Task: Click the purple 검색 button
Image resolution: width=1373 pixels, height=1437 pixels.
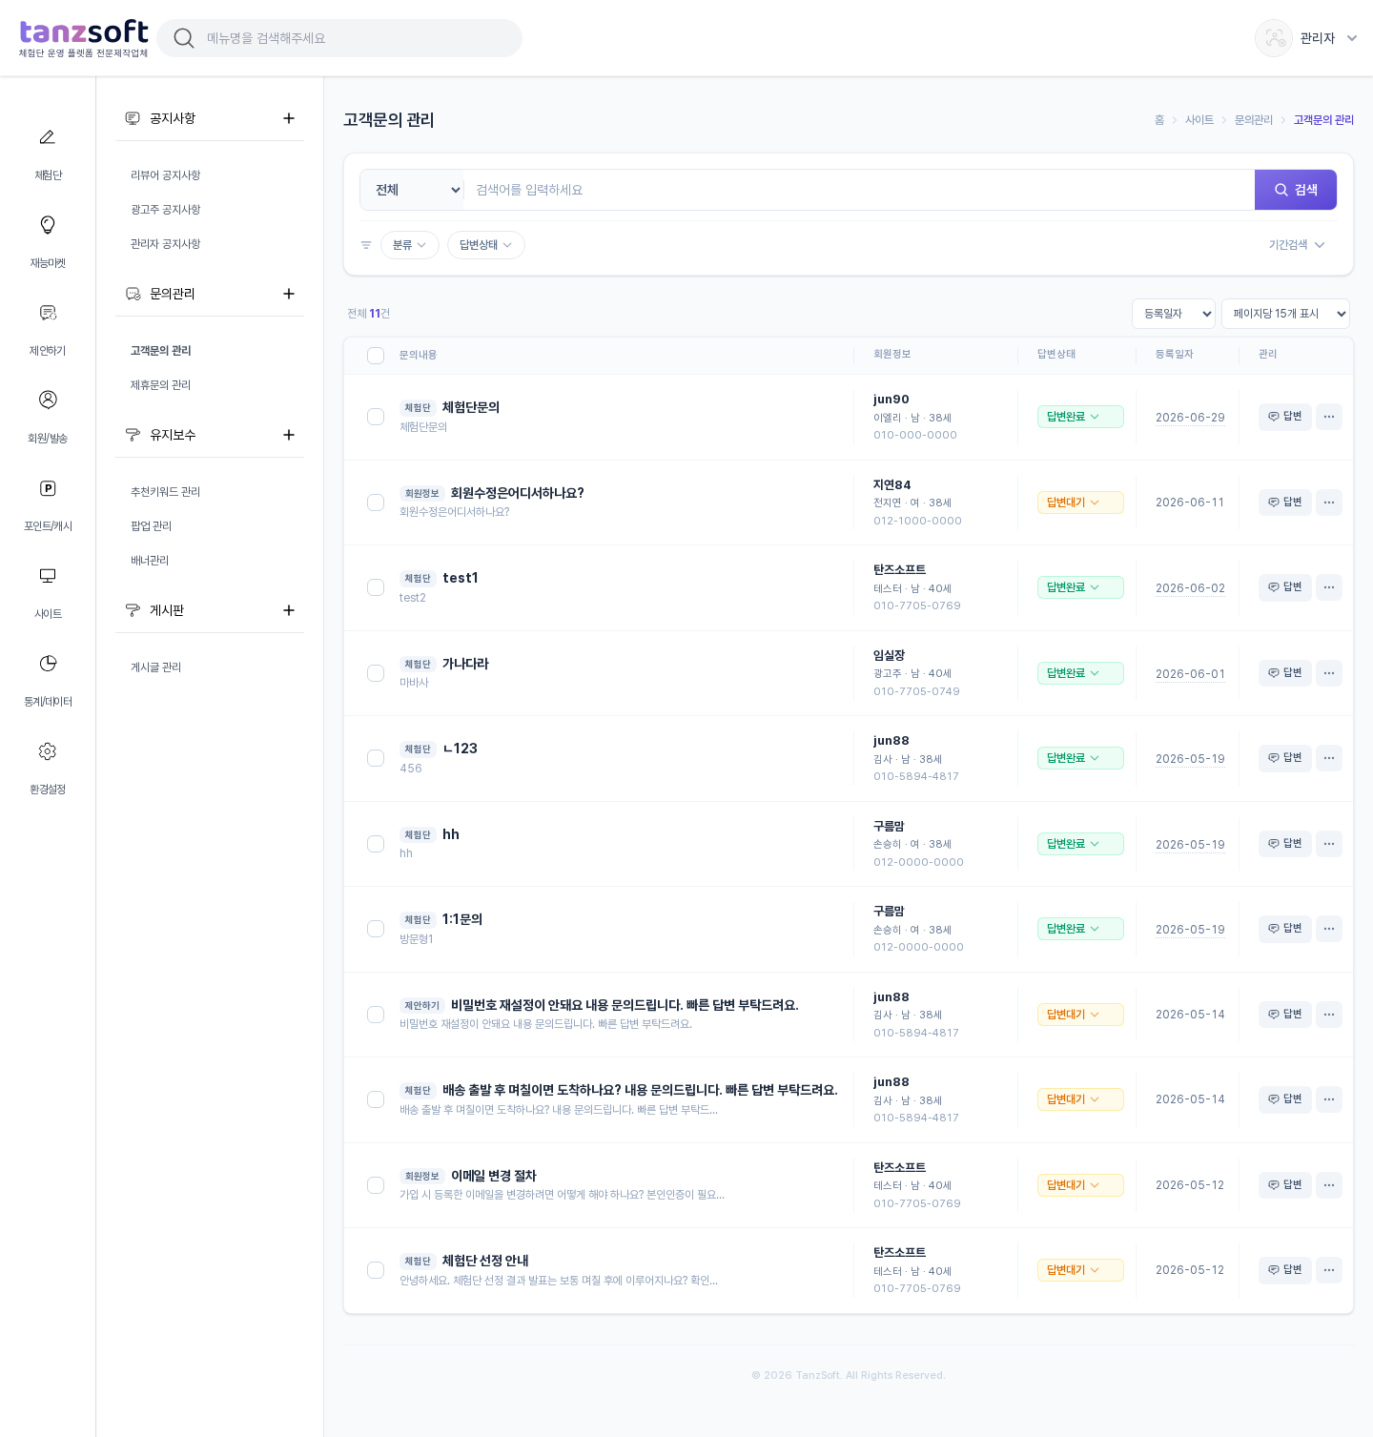Action: (1296, 190)
